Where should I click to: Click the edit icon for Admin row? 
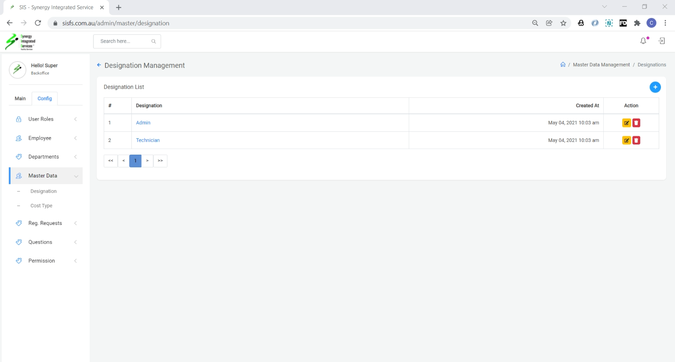[626, 123]
